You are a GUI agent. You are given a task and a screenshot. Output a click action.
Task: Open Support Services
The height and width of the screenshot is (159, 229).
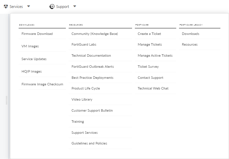(84, 133)
